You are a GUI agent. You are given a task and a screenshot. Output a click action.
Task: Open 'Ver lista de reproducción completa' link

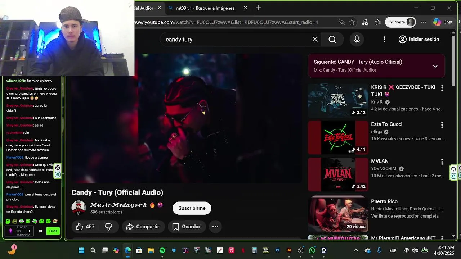(404, 216)
